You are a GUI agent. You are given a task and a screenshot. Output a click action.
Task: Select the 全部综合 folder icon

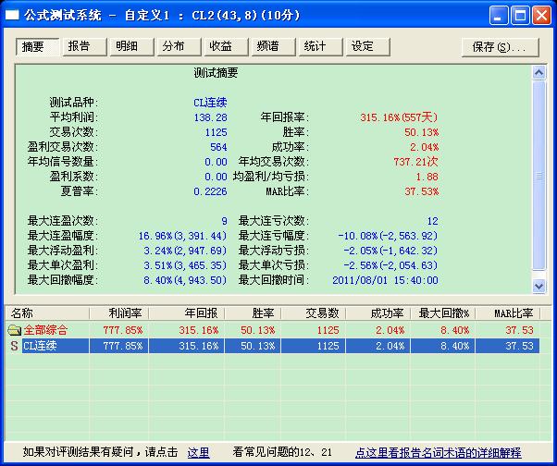tap(14, 329)
